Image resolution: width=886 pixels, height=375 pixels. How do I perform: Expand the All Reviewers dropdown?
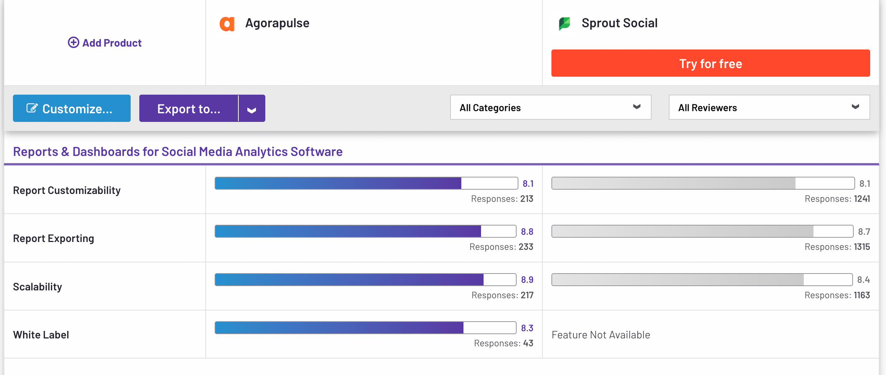769,107
